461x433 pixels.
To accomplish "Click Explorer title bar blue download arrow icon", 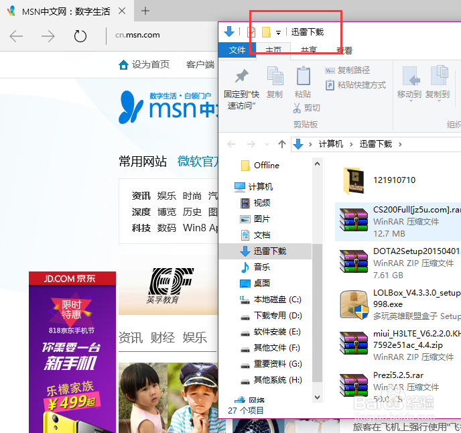I will [229, 32].
